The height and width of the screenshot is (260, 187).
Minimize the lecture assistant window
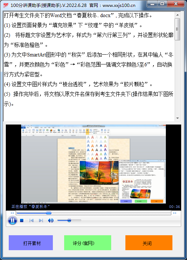[152, 4]
